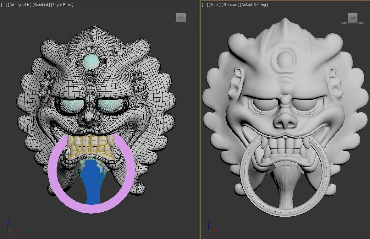
Task: Open the Default Shading menu
Action: 254,5
